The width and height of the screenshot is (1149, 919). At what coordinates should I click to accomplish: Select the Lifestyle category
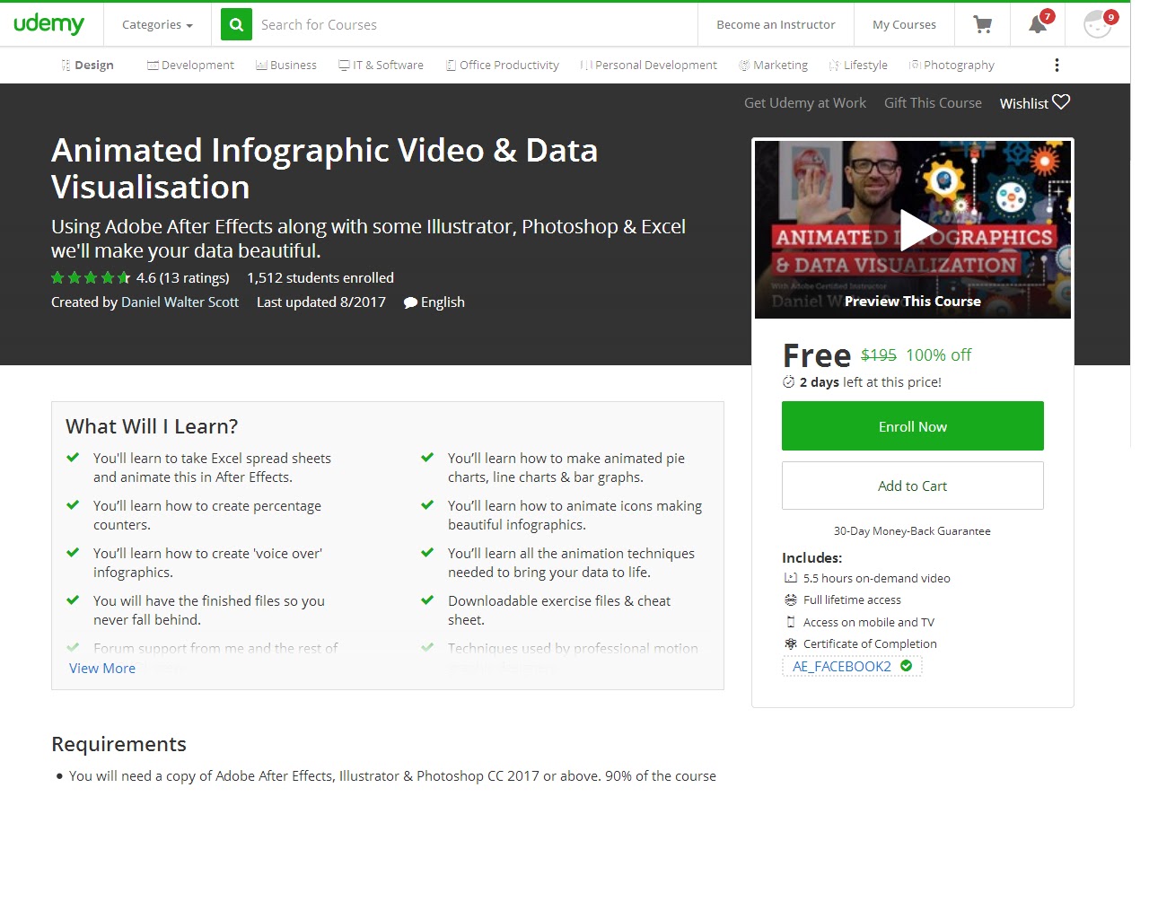(x=858, y=65)
